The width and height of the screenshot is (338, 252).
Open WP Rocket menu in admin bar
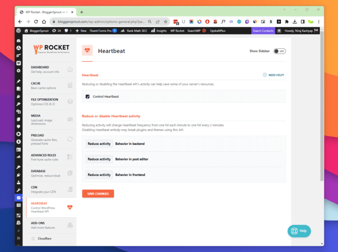(x=177, y=31)
